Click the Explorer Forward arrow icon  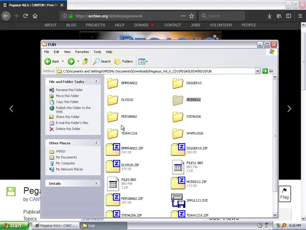[71, 61]
